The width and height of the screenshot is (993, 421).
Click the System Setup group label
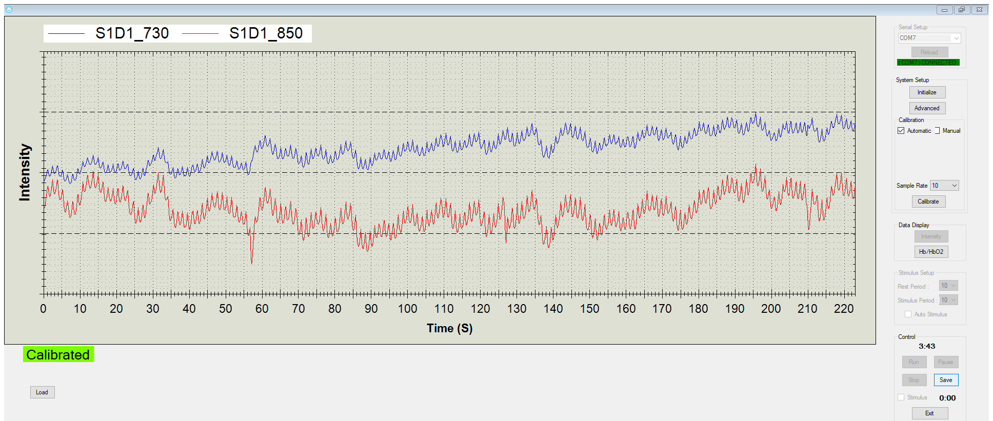click(x=912, y=80)
